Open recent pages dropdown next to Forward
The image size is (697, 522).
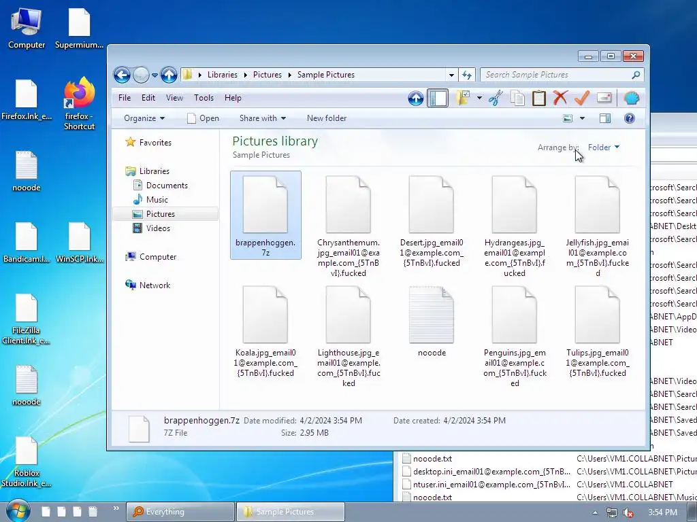[x=155, y=75]
